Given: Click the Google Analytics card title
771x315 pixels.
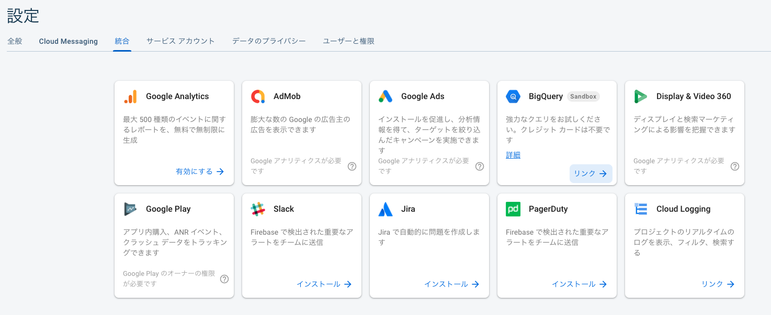Looking at the screenshot, I should [177, 96].
